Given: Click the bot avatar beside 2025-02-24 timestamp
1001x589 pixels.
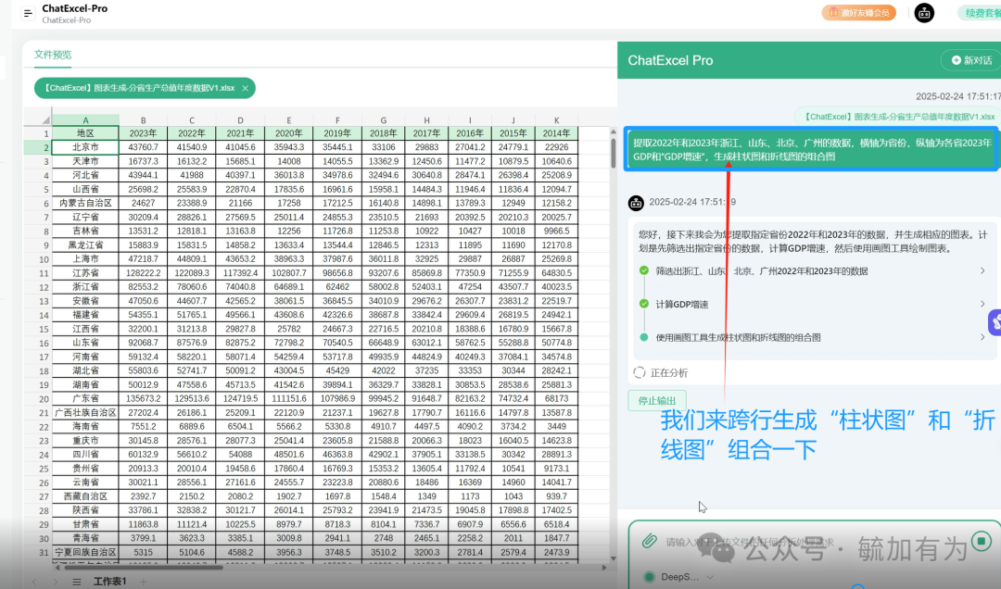Looking at the screenshot, I should tap(636, 203).
